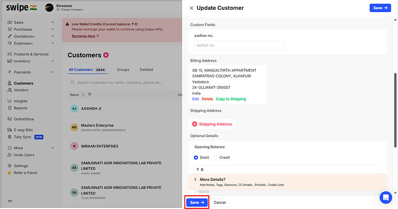Open the chat support bubble icon
Image resolution: width=398 pixels, height=209 pixels.
pos(385,197)
